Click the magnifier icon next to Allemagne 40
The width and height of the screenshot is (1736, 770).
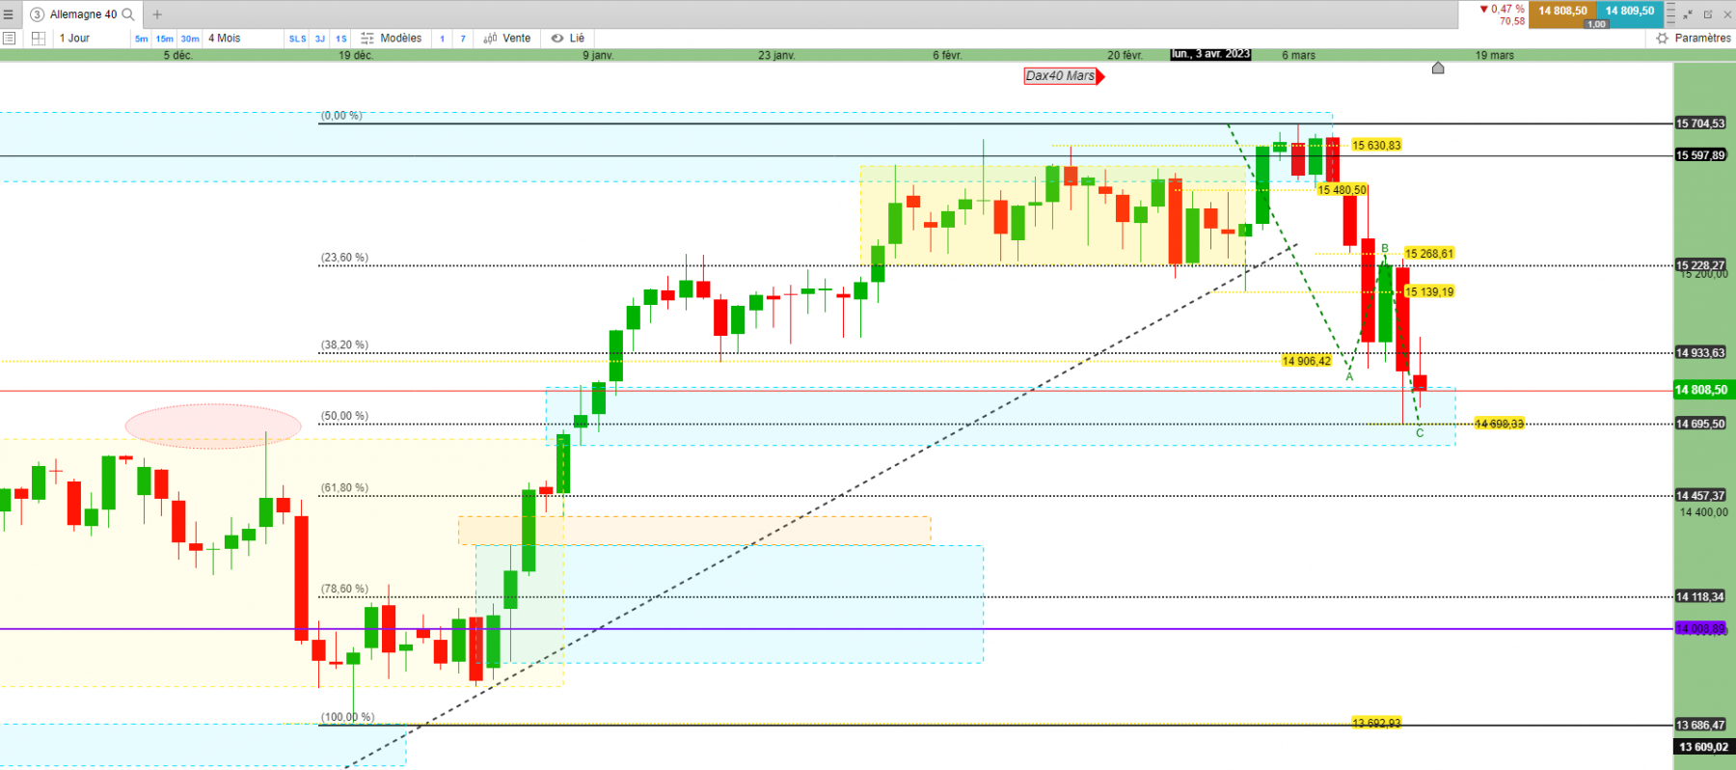click(x=128, y=14)
